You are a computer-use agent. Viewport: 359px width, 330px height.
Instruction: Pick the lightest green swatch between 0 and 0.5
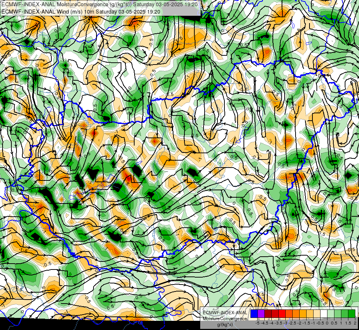331,313
